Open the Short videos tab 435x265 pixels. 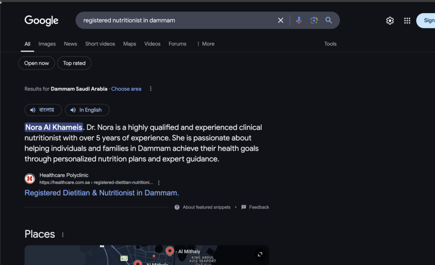tap(100, 44)
